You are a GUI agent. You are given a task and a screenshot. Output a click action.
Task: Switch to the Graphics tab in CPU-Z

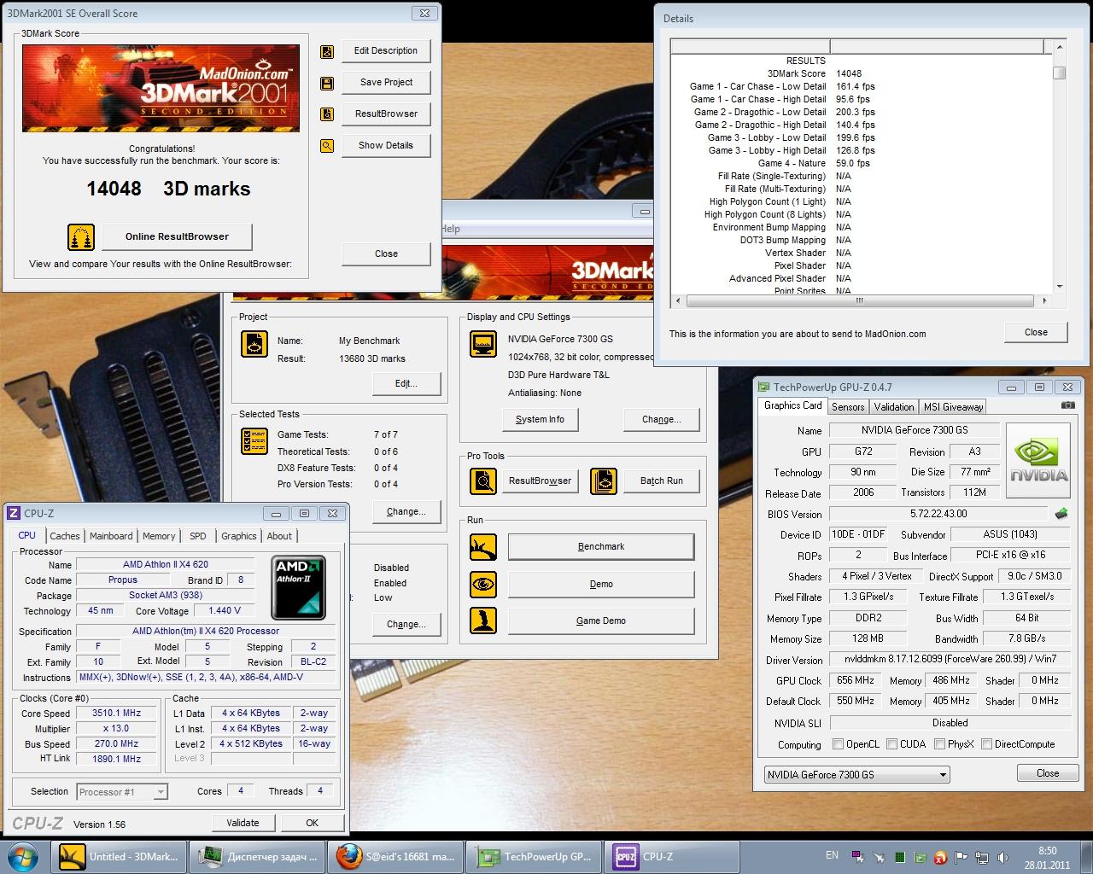pos(239,536)
